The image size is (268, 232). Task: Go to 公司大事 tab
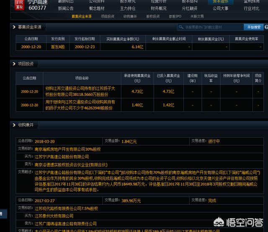[220, 8]
